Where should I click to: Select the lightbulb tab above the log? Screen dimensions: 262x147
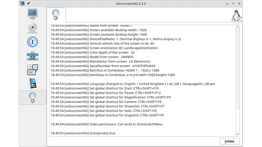(56, 15)
